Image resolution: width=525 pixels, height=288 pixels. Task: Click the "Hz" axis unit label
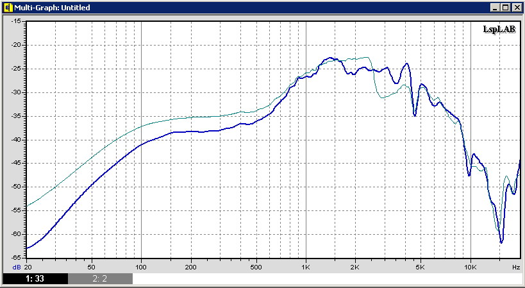coord(515,267)
